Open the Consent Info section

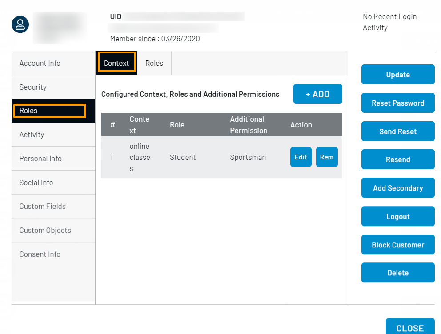point(40,254)
